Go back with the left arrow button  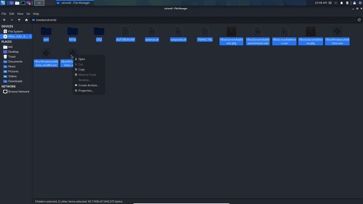pyautogui.click(x=4, y=20)
